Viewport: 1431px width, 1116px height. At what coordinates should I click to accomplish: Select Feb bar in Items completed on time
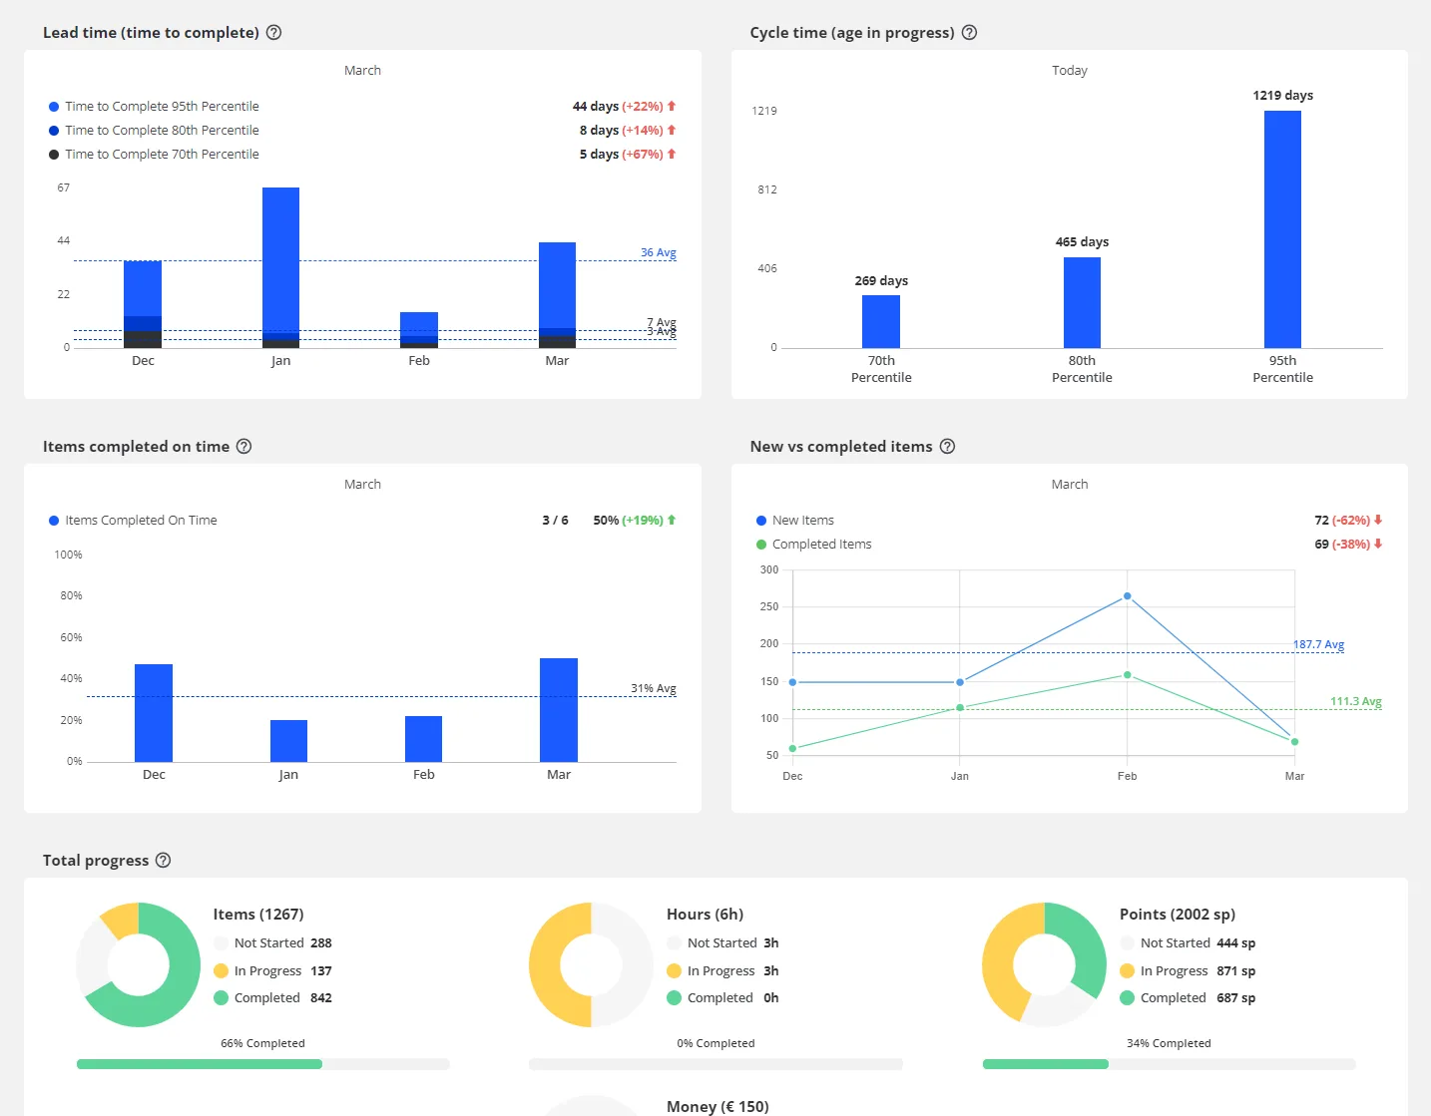tap(423, 739)
